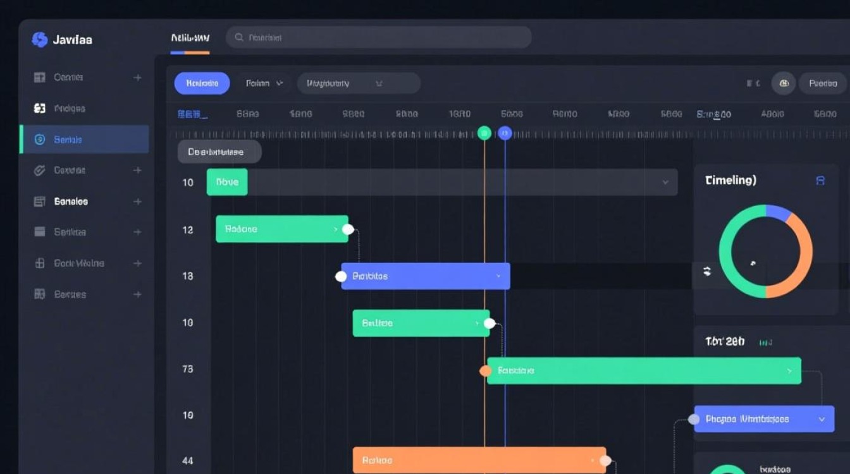This screenshot has width=850, height=474.
Task: Click the Paadaa button at top right
Action: (823, 83)
